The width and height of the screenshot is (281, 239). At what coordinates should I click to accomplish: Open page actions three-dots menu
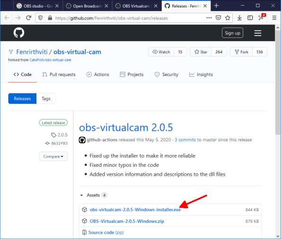[209, 17]
